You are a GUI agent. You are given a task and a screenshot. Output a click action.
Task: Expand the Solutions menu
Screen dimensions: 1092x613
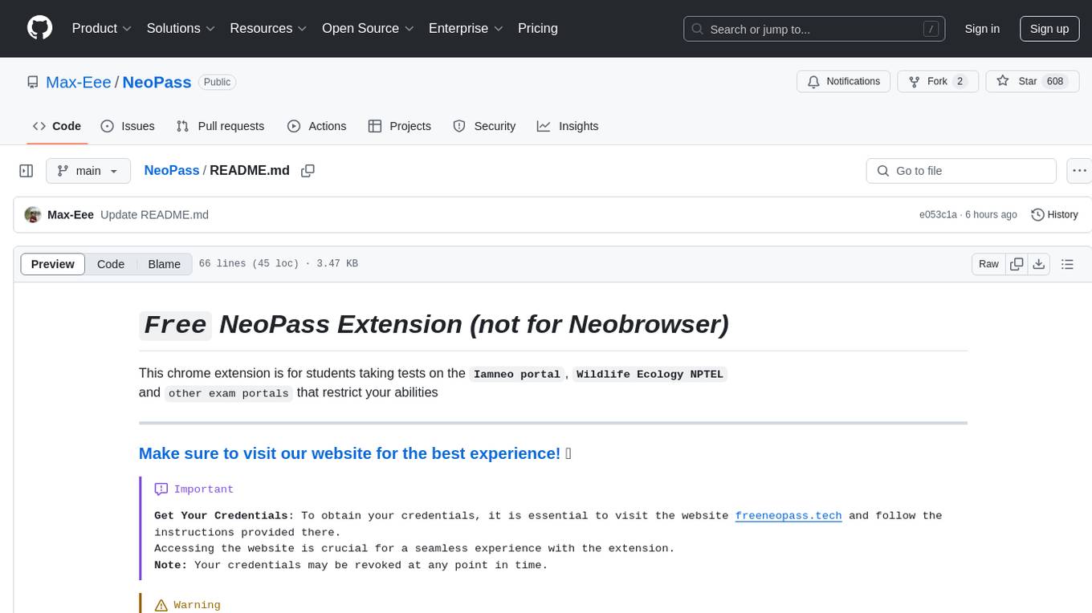(181, 28)
